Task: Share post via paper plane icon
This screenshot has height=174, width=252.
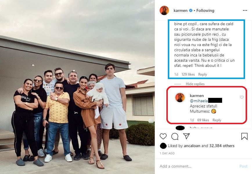Action: pos(186,136)
